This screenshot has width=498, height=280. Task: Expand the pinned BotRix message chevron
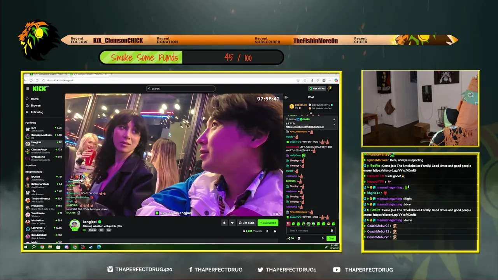pyautogui.click(x=334, y=124)
